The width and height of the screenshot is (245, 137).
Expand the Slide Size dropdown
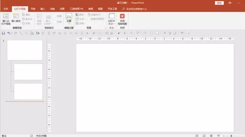click(111, 19)
